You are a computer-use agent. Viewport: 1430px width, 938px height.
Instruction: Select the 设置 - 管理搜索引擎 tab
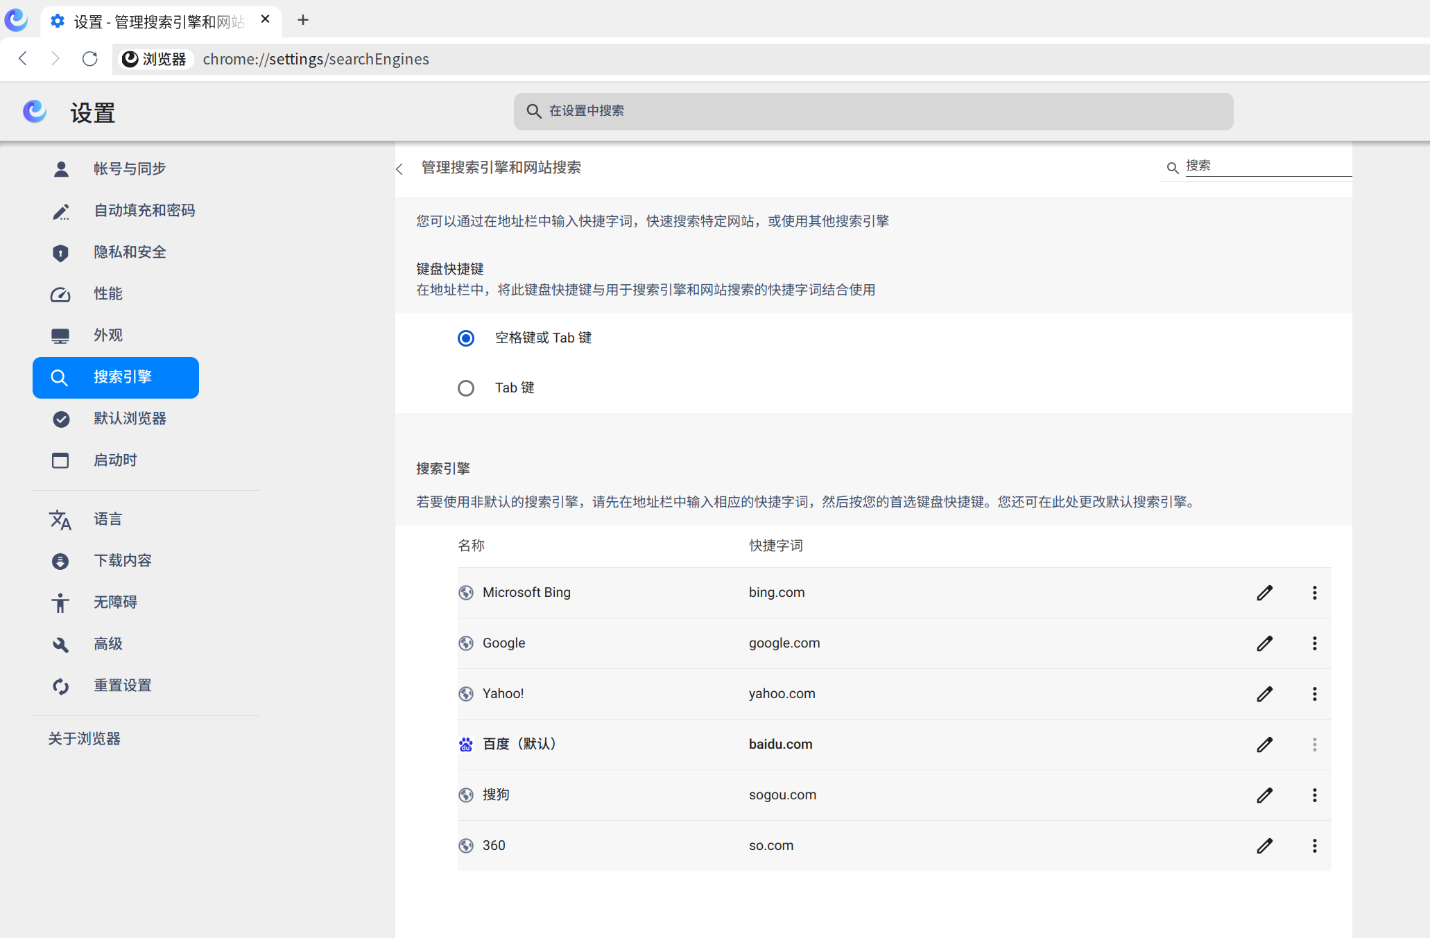(x=161, y=21)
